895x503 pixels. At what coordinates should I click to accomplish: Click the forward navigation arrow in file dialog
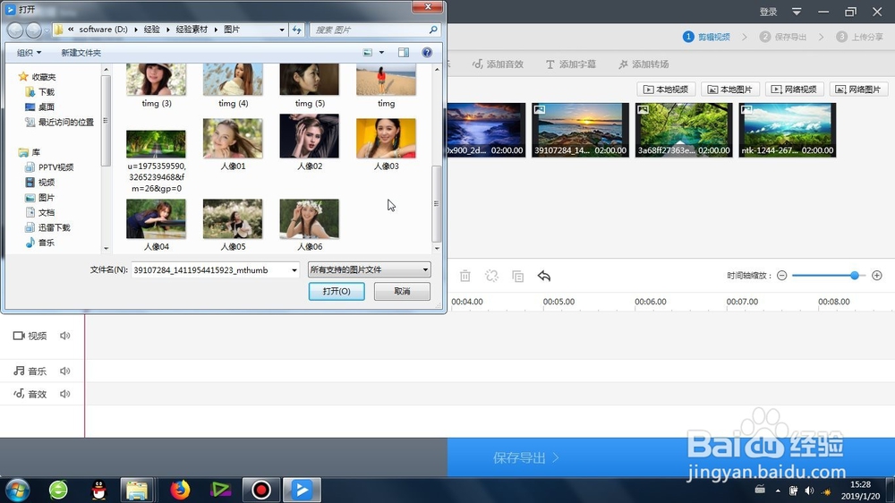pyautogui.click(x=34, y=30)
